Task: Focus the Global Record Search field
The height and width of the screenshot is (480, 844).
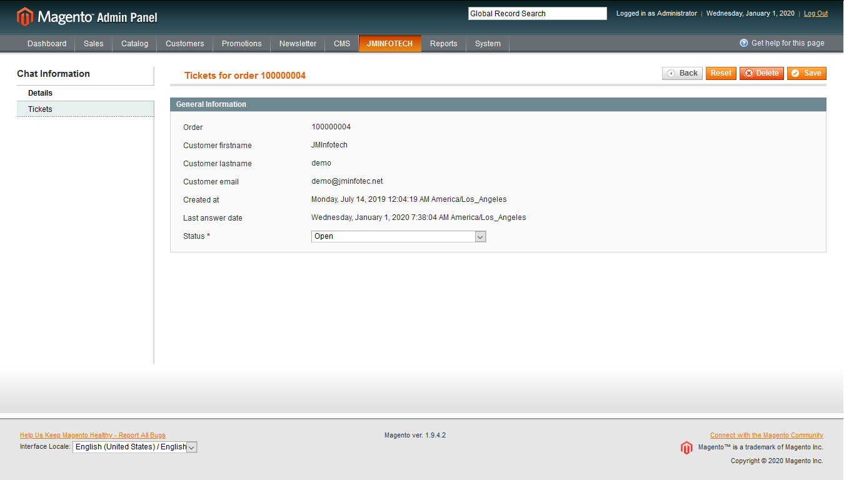Action: click(x=537, y=14)
